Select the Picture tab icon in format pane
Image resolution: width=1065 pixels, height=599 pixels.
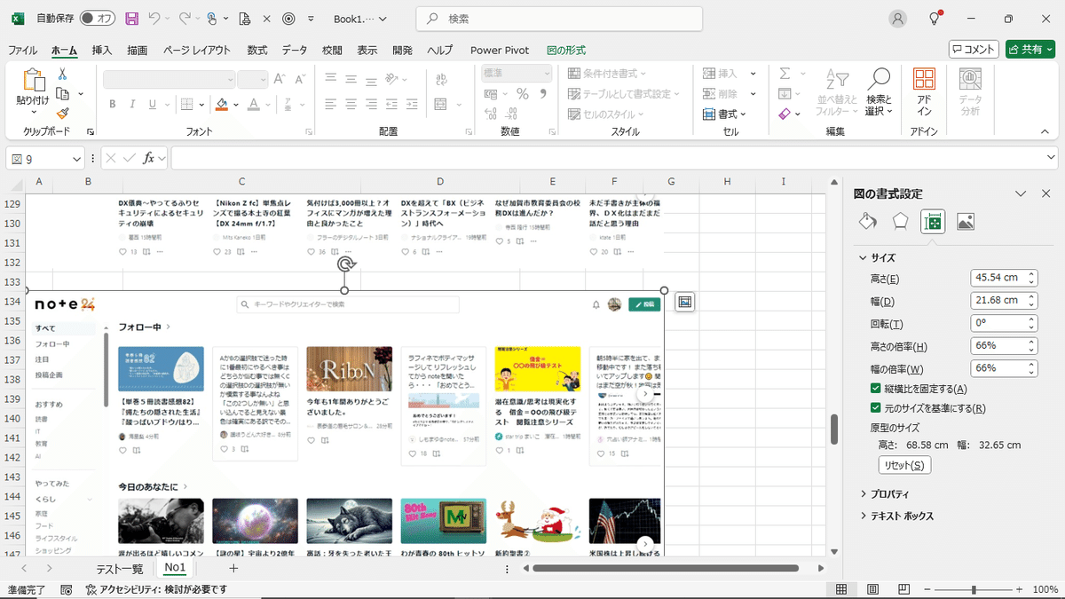tap(966, 221)
